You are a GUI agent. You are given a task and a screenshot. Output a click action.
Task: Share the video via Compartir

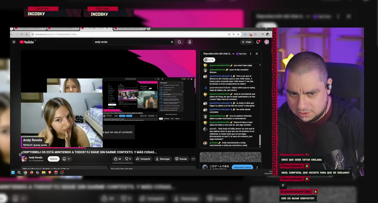coord(143,159)
